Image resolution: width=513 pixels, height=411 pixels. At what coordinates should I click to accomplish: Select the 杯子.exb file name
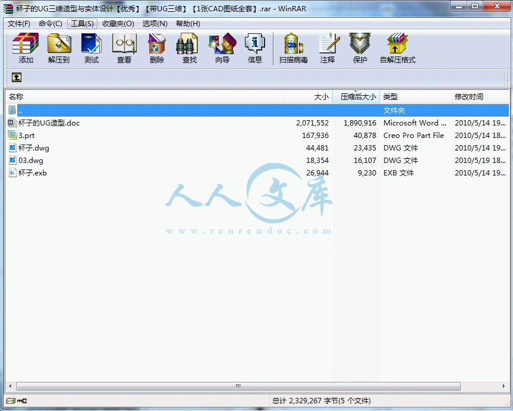32,172
